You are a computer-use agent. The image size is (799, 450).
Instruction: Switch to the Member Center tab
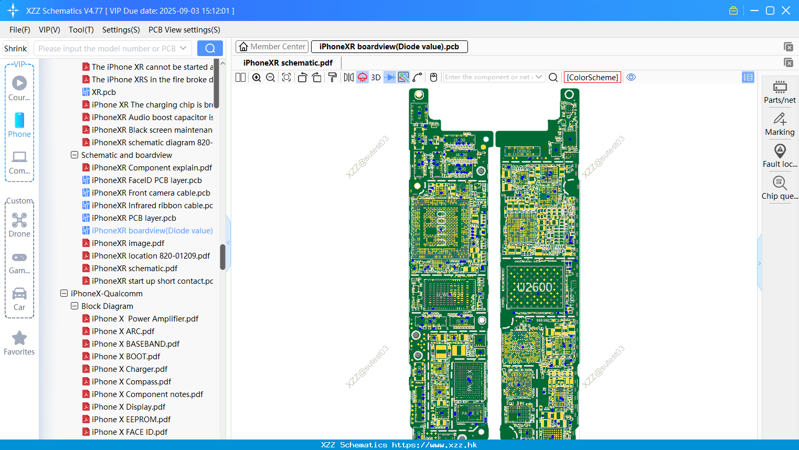point(272,47)
